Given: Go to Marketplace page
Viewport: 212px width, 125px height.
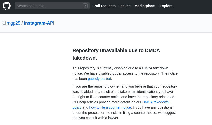Looking at the screenshot, I should [144, 6].
